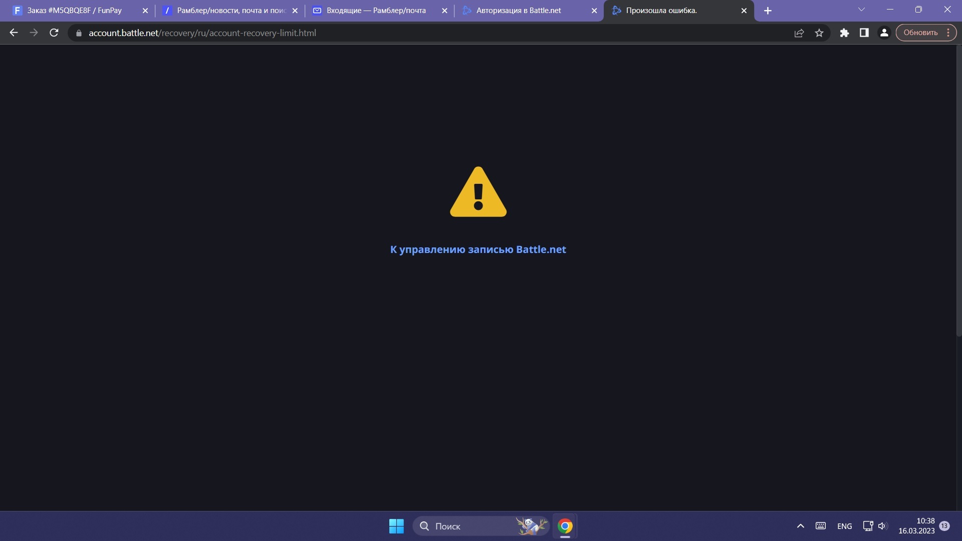Close the FunPay order tab
This screenshot has width=962, height=541.
(x=145, y=11)
